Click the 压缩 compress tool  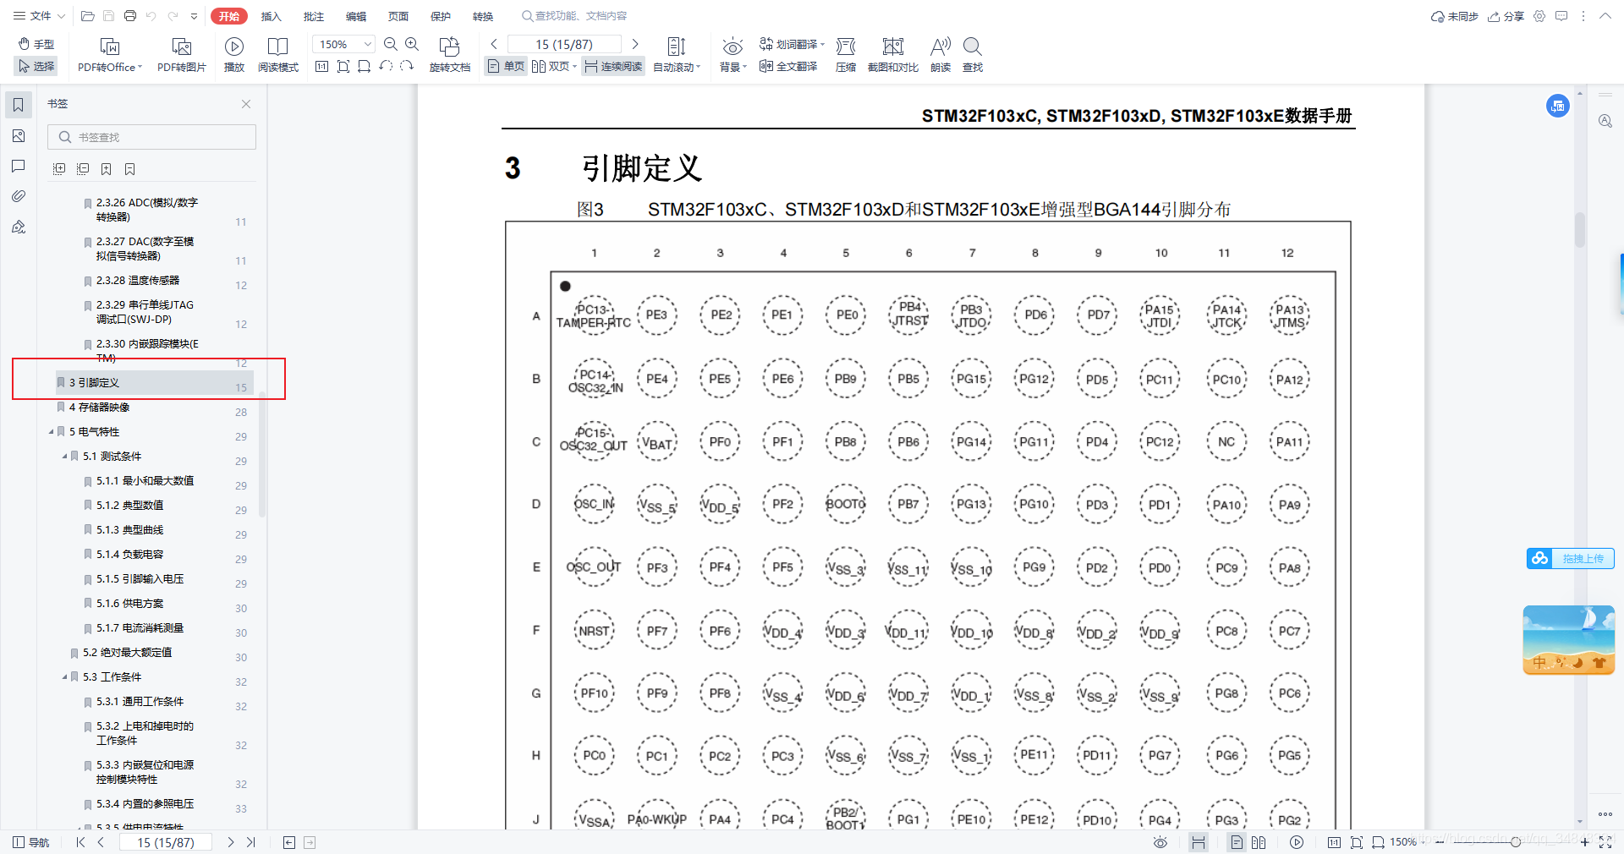click(846, 55)
